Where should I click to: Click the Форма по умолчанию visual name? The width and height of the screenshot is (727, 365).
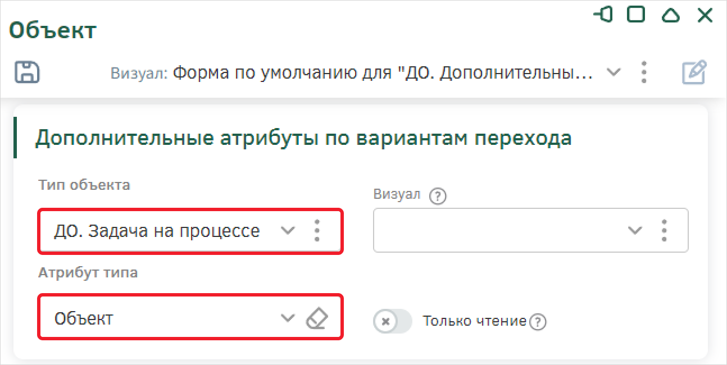(383, 73)
